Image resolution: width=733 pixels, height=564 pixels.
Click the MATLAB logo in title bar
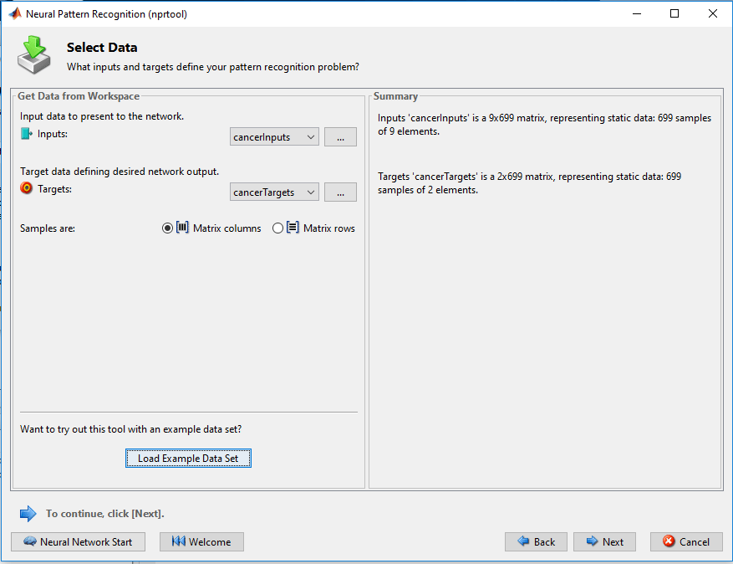click(15, 13)
